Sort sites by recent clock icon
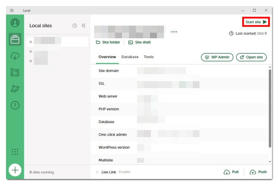The image size is (278, 185). click(74, 26)
